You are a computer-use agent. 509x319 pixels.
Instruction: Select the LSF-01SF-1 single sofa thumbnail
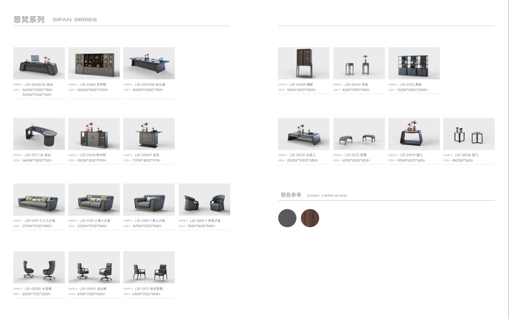[x=149, y=199]
